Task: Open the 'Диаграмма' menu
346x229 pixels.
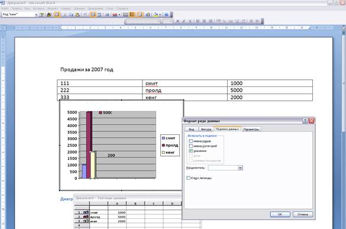Action: pos(95,8)
